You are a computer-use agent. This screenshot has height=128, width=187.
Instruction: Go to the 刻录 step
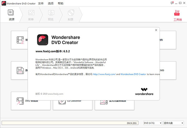[71, 15]
